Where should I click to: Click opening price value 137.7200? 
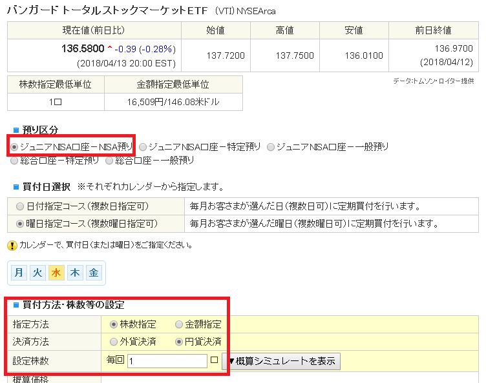click(226, 55)
